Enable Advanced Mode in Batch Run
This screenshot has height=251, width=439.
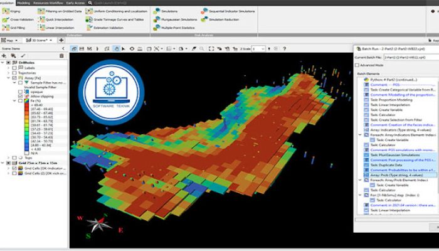[x=357, y=65]
